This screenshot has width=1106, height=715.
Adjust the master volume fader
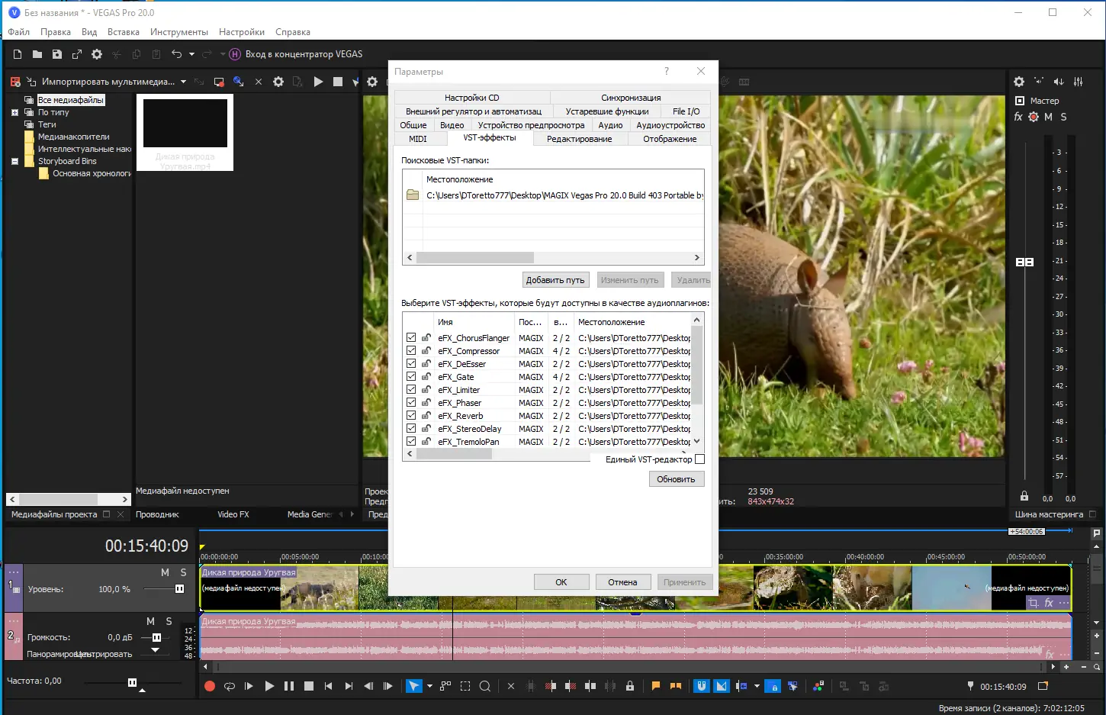(1025, 261)
